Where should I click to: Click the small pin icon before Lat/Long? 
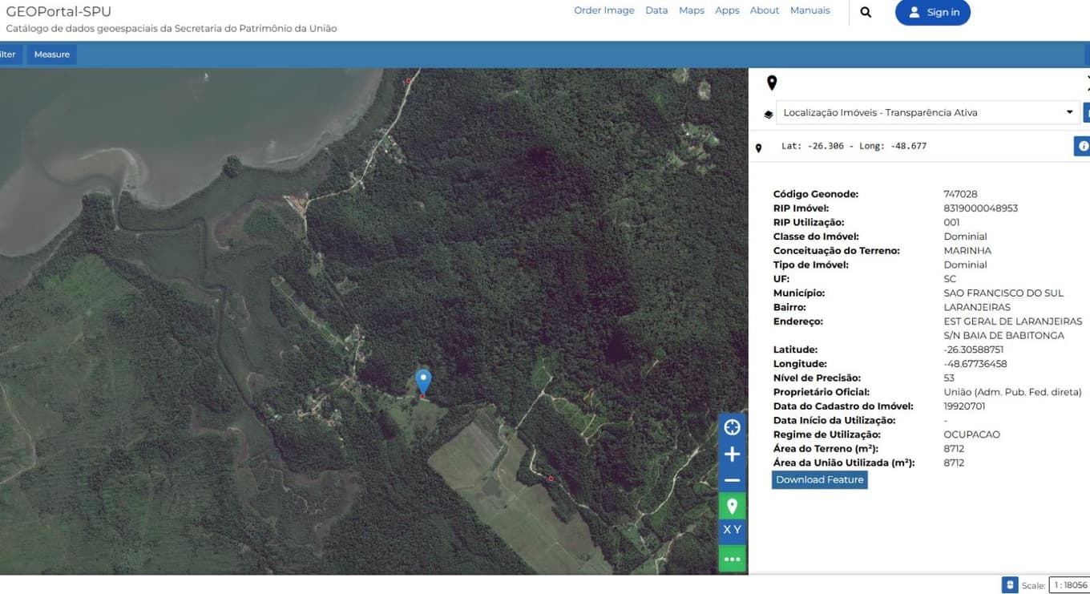click(x=758, y=148)
